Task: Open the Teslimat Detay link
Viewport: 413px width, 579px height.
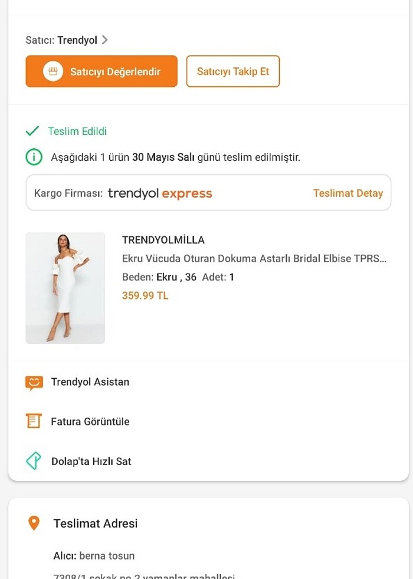Action: point(348,193)
